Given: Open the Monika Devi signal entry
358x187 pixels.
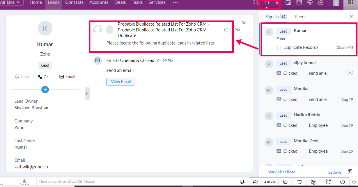Looking at the screenshot, I should click(x=309, y=146).
